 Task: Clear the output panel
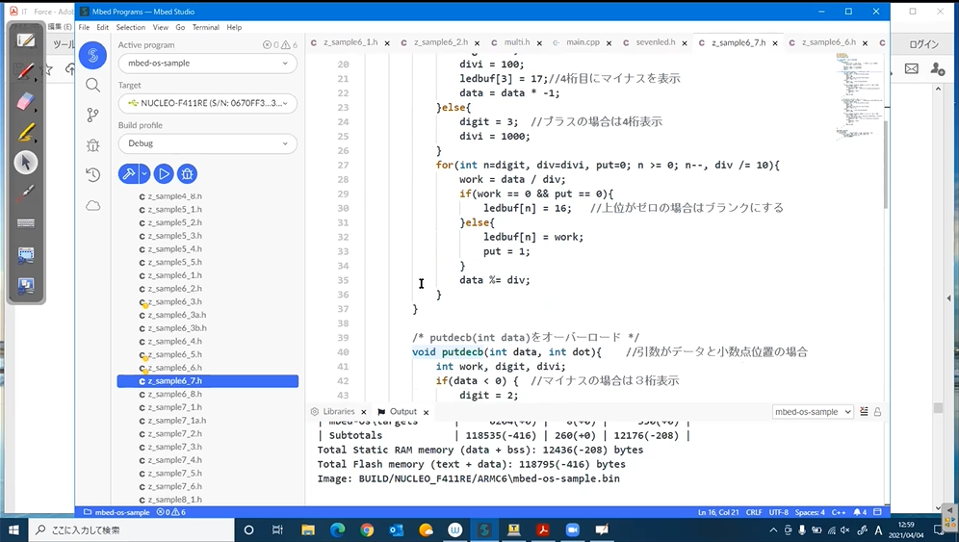pos(864,412)
